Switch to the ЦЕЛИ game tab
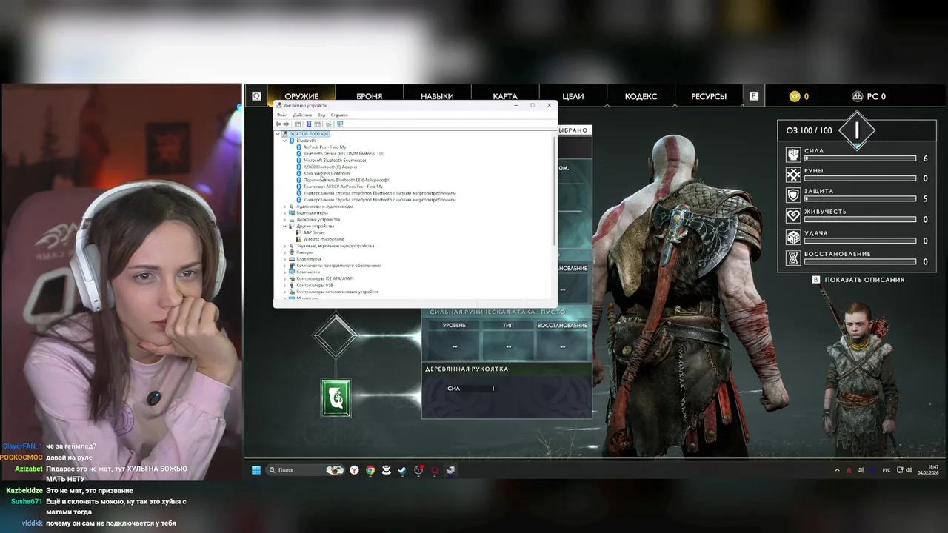 [x=573, y=96]
